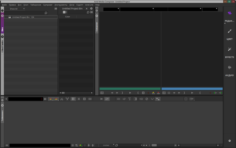236x148 pixels.
Task: Toggle the highlighted image icon in timeline toolbar
Action: click(x=107, y=99)
